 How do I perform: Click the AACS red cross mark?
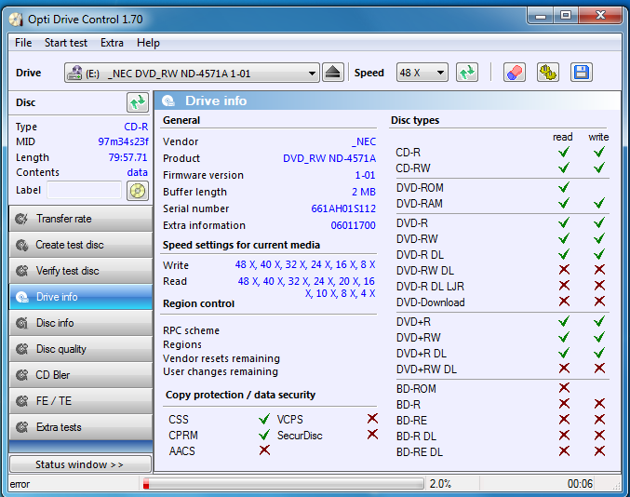pyautogui.click(x=264, y=450)
